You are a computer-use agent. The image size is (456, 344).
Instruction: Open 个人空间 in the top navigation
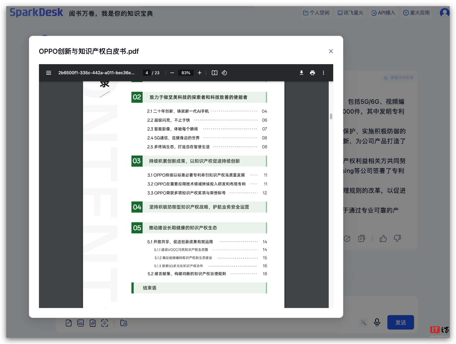[316, 13]
